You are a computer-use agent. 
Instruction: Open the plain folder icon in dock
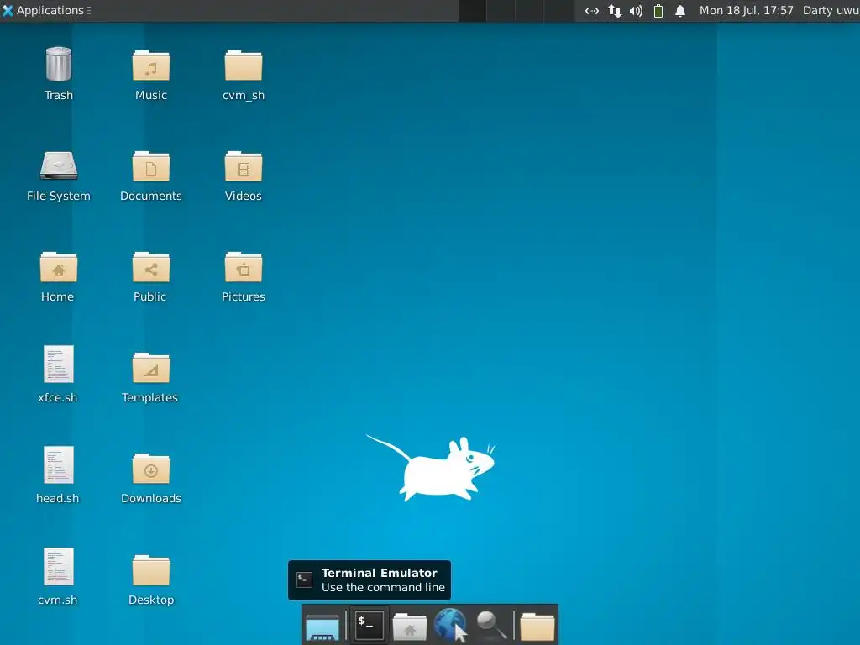537,627
